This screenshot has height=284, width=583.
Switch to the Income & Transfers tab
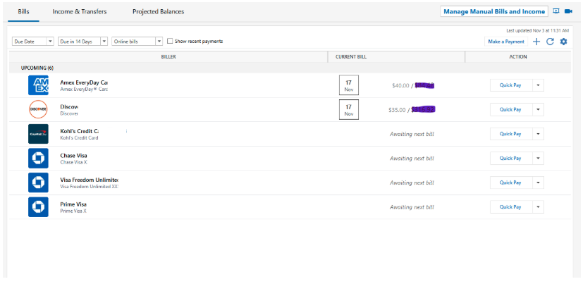click(x=79, y=12)
